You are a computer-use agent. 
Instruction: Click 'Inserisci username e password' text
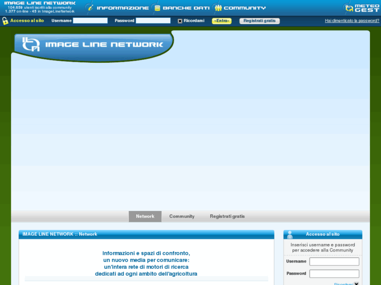coord(323,245)
